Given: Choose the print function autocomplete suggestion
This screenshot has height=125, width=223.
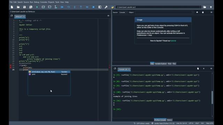Looking at the screenshot, I should [49, 72].
